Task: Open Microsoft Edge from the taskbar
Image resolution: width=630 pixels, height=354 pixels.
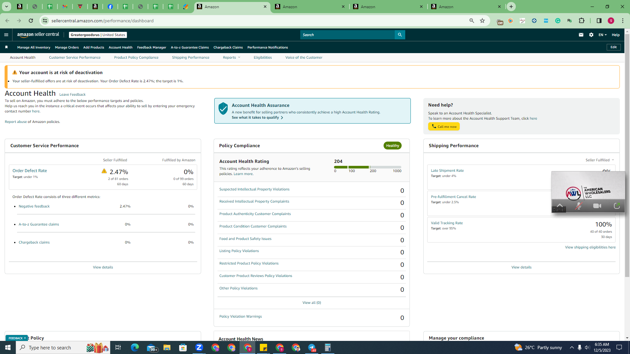Action: (135, 347)
